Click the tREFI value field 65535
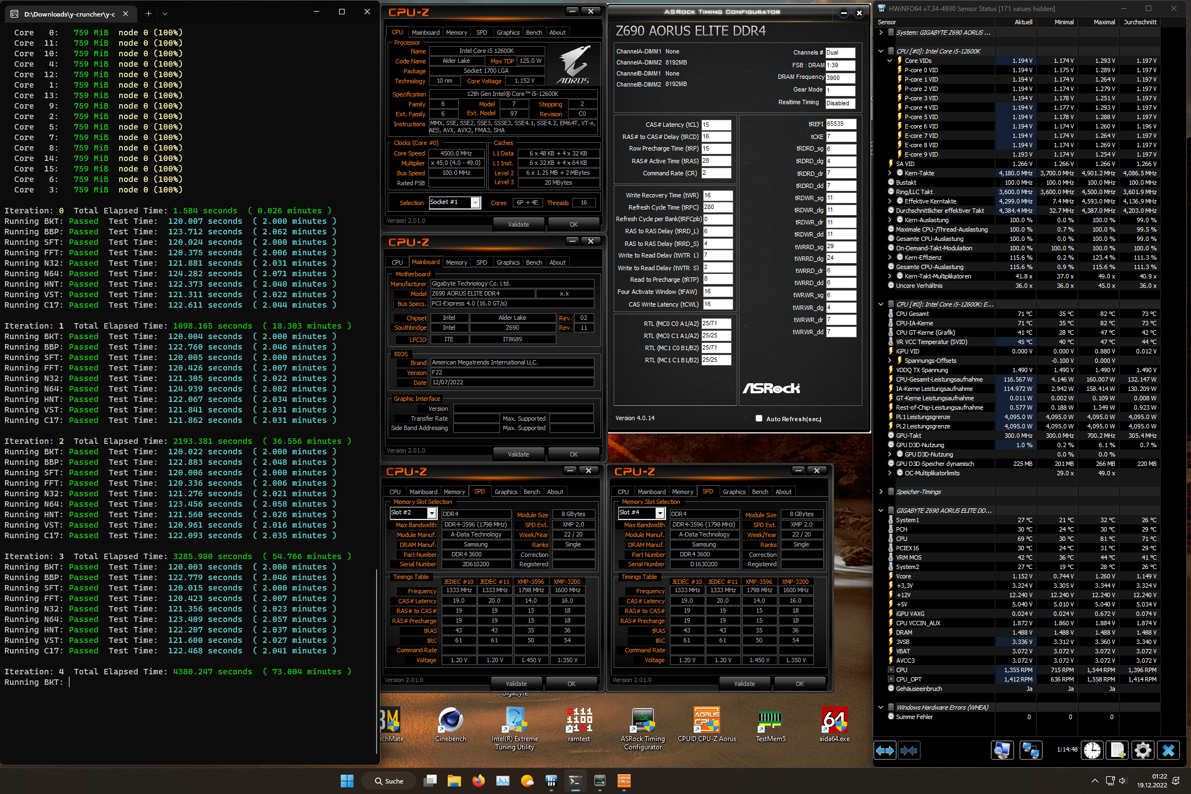This screenshot has width=1191, height=794. click(x=841, y=124)
